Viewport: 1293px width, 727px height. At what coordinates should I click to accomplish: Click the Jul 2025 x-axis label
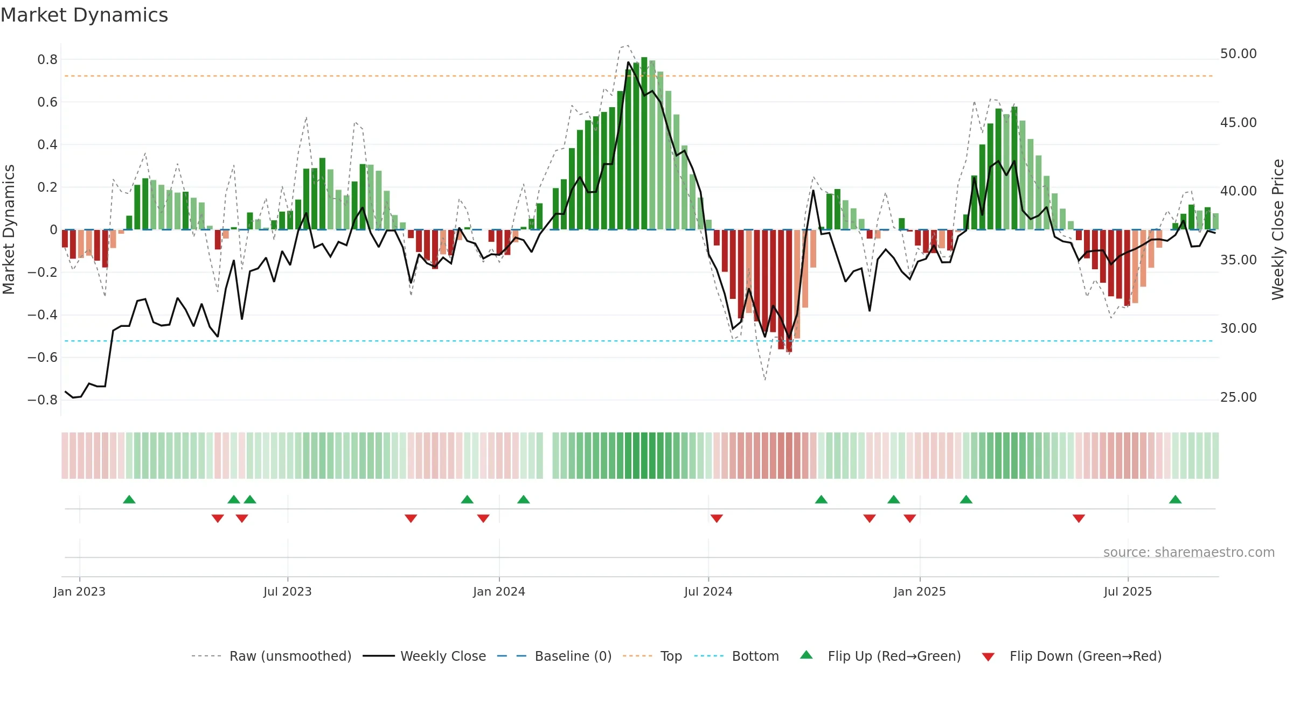point(1128,591)
